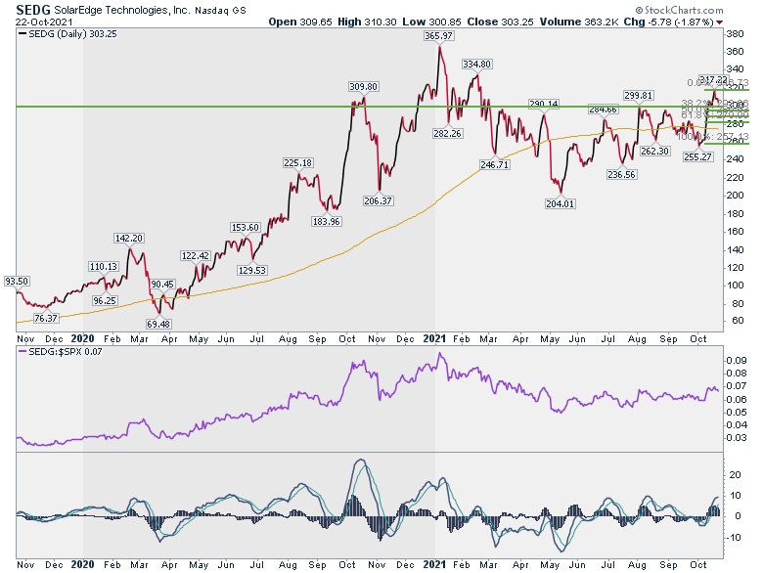
Task: Click the SEDG ticker symbol in header
Action: [x=33, y=10]
